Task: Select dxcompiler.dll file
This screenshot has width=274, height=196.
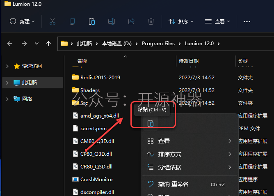Action: point(97,192)
